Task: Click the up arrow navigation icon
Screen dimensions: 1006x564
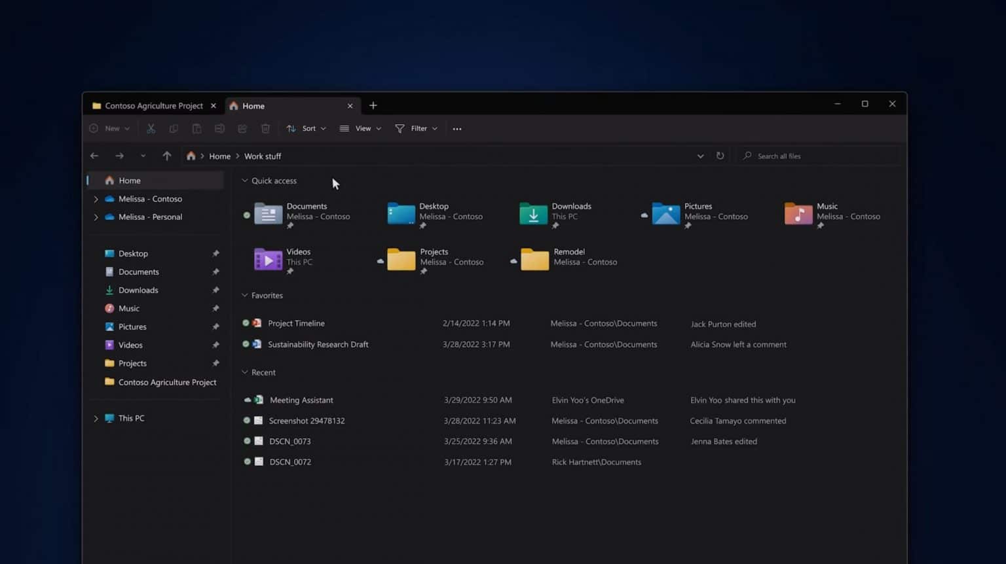Action: click(x=167, y=156)
